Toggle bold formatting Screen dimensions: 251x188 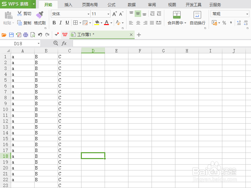(54, 23)
